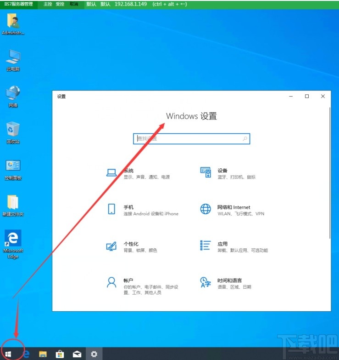
Task: Click the 个性化 category title
Action: 131,244
